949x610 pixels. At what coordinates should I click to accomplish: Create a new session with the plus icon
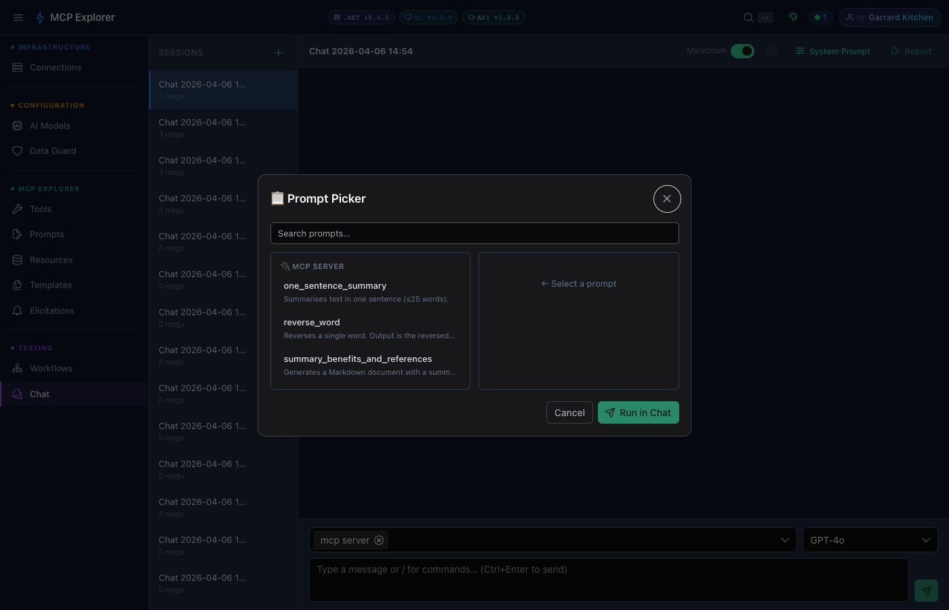click(279, 52)
